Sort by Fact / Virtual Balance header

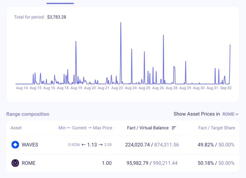click(x=148, y=128)
